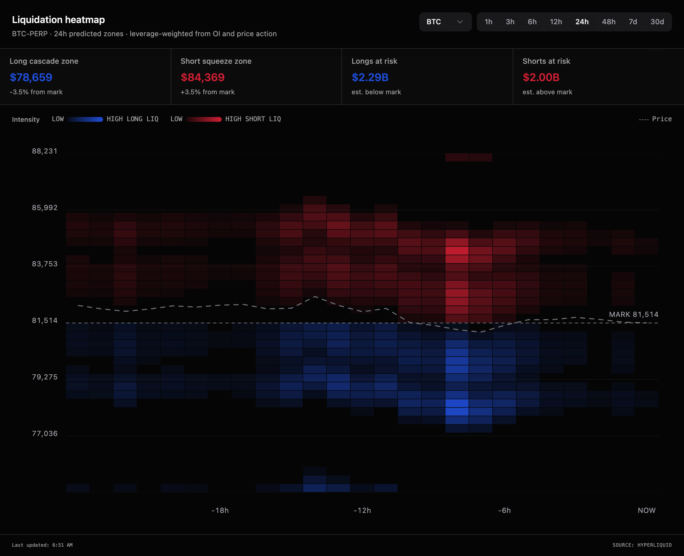Click the $78,659 long cascade value
Image resolution: width=684 pixels, height=556 pixels.
point(31,77)
